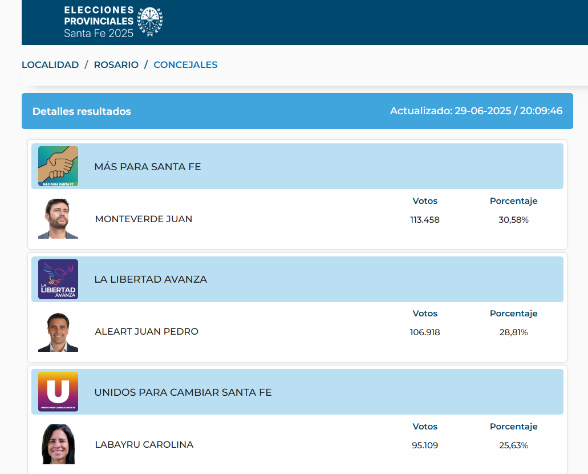Click the Más Para Santa Fe handshake logo
Viewport: 588px width, 474px height.
[58, 166]
